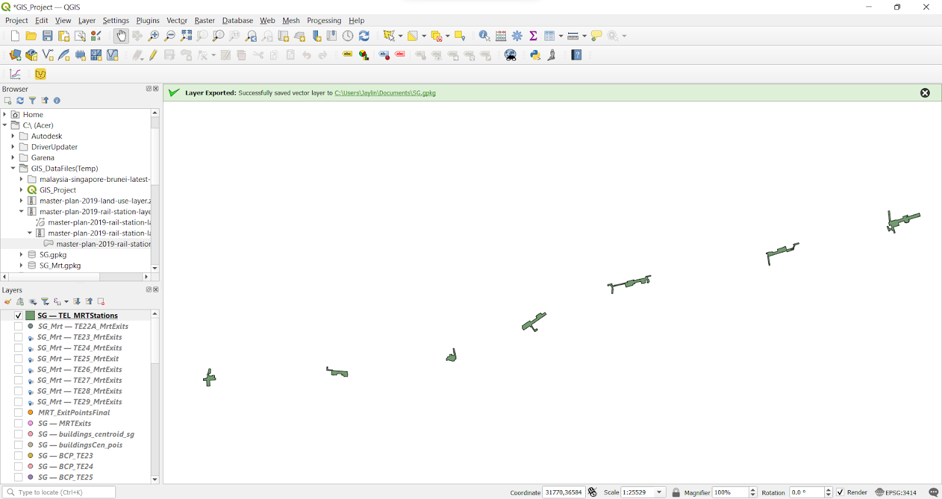942x499 pixels.
Task: Click the green symbol swatch of TEL_MRTStations
Action: (x=30, y=316)
